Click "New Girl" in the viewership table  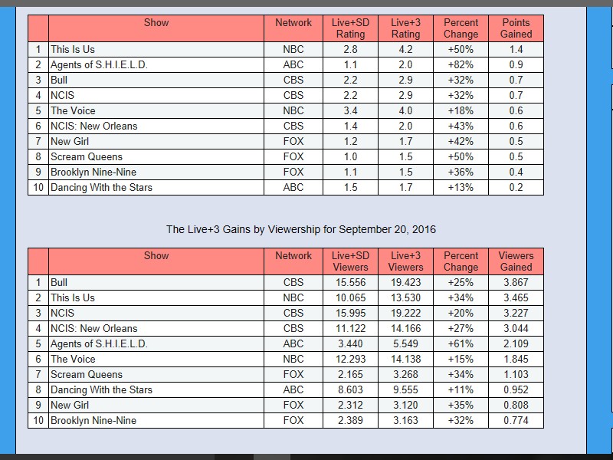coord(70,405)
